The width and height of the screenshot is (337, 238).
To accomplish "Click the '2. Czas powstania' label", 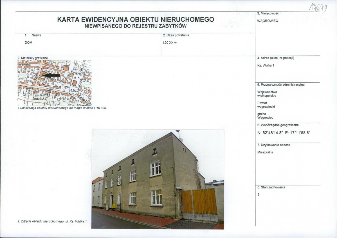I will point(176,35).
